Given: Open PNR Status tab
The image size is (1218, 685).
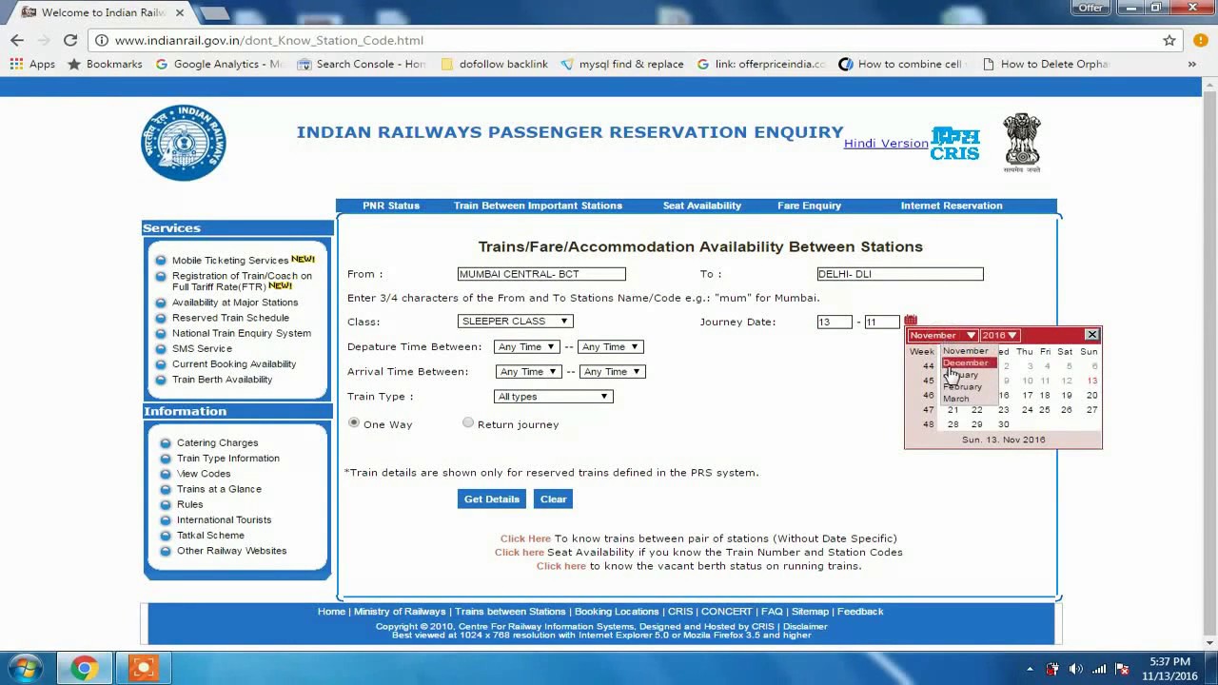Looking at the screenshot, I should [391, 205].
